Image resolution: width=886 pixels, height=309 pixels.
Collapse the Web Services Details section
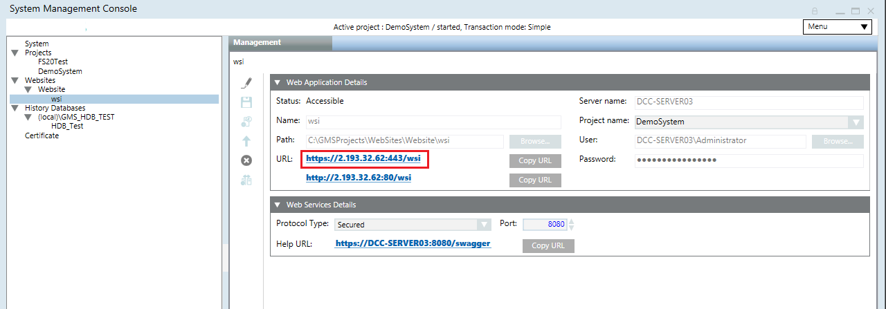tap(278, 205)
